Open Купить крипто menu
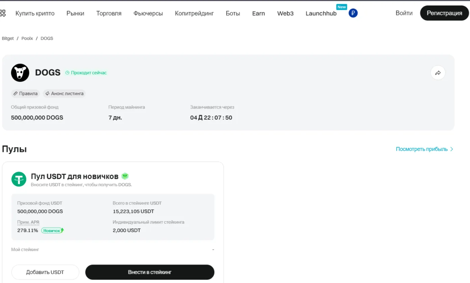The height and width of the screenshot is (283, 470). tap(35, 14)
